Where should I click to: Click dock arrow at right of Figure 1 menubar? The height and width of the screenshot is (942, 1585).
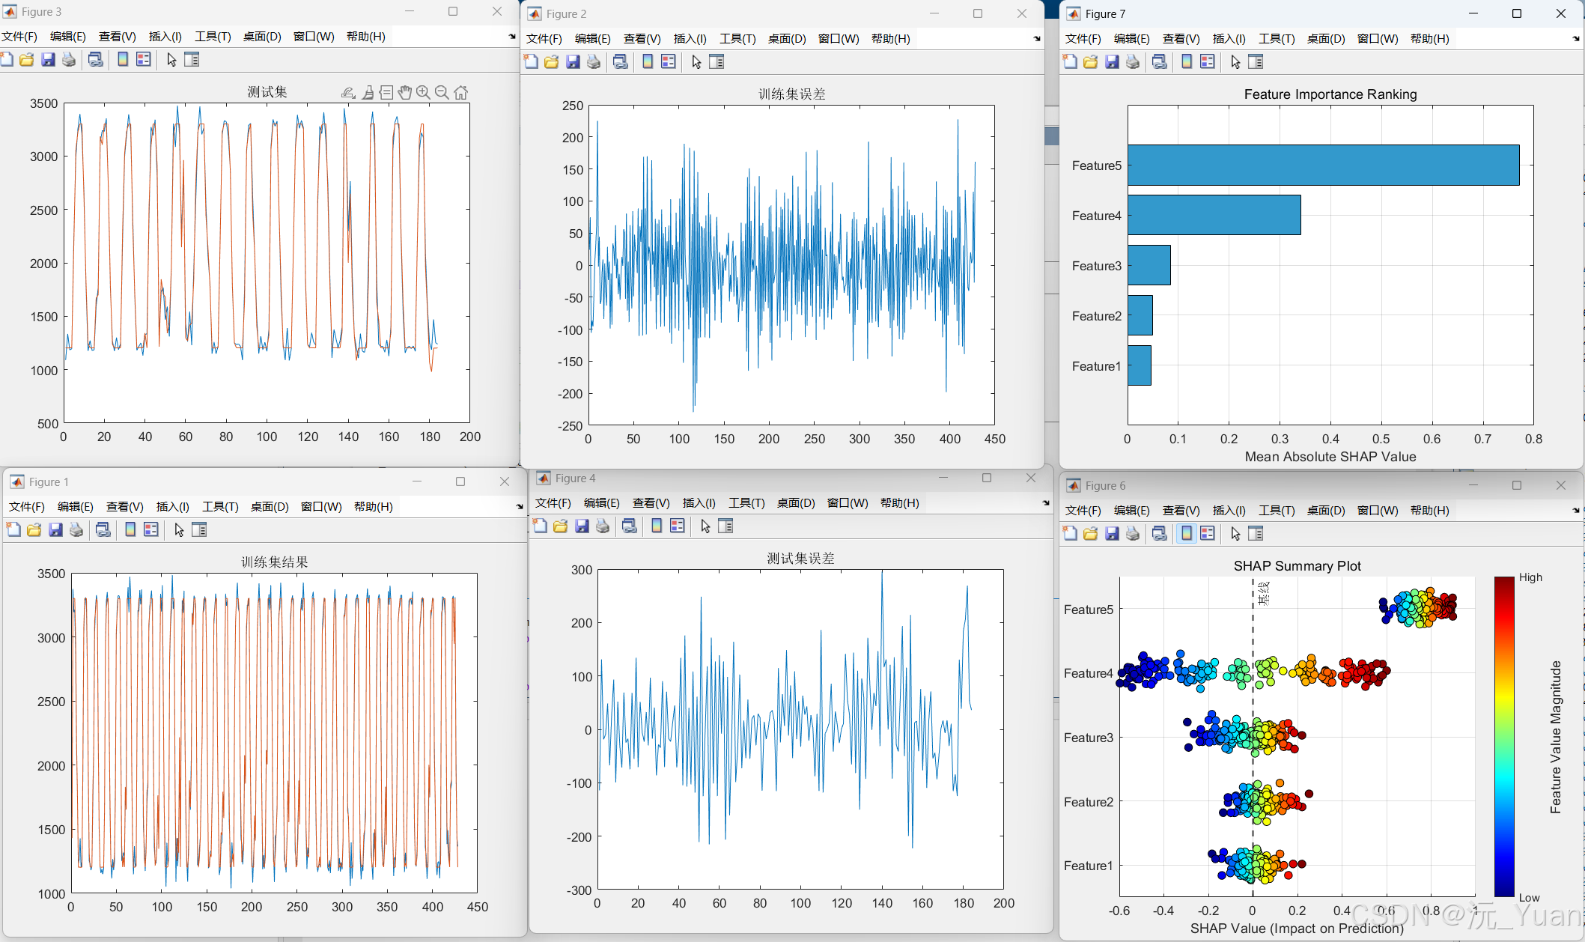(x=520, y=507)
